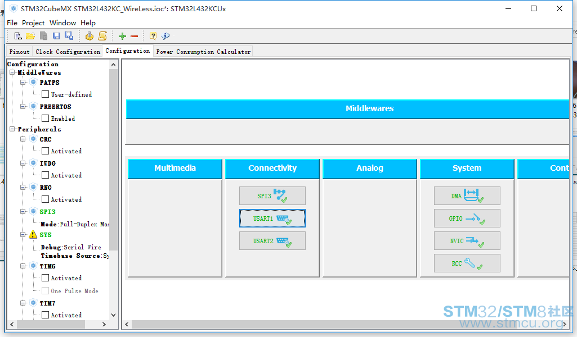This screenshot has height=337, width=577.
Task: Click the TIM6 cube icon in tree
Action: point(33,266)
